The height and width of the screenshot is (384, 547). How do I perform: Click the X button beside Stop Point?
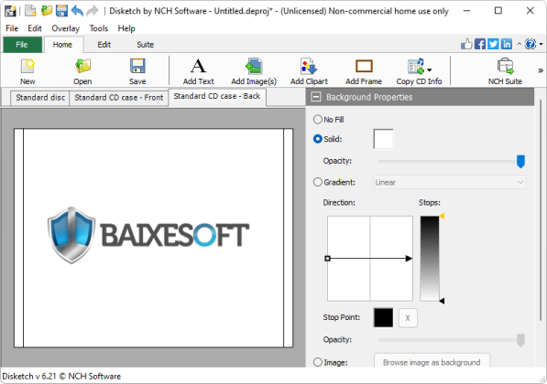[x=408, y=317]
